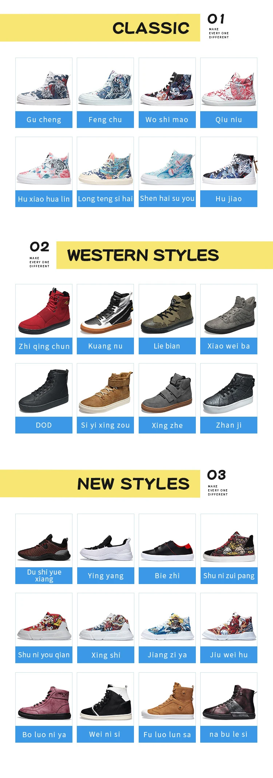Select the black DOD shoe image
This screenshot has width=273, height=778.
44,390
